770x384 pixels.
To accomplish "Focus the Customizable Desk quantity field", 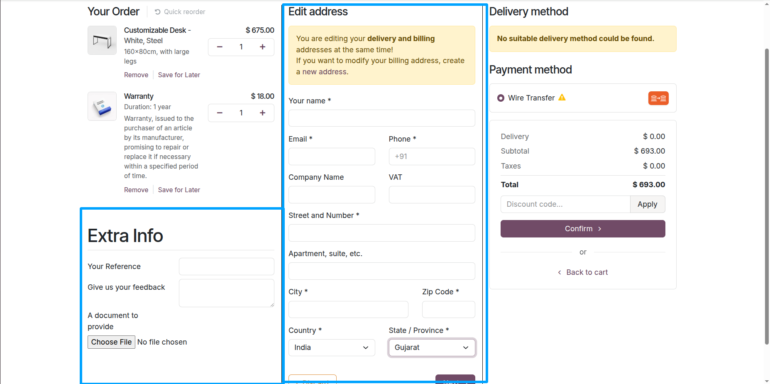I will coord(241,47).
